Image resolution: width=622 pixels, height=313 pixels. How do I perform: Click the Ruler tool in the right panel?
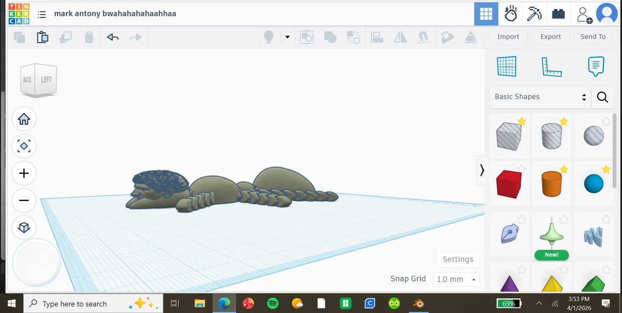[x=551, y=67]
